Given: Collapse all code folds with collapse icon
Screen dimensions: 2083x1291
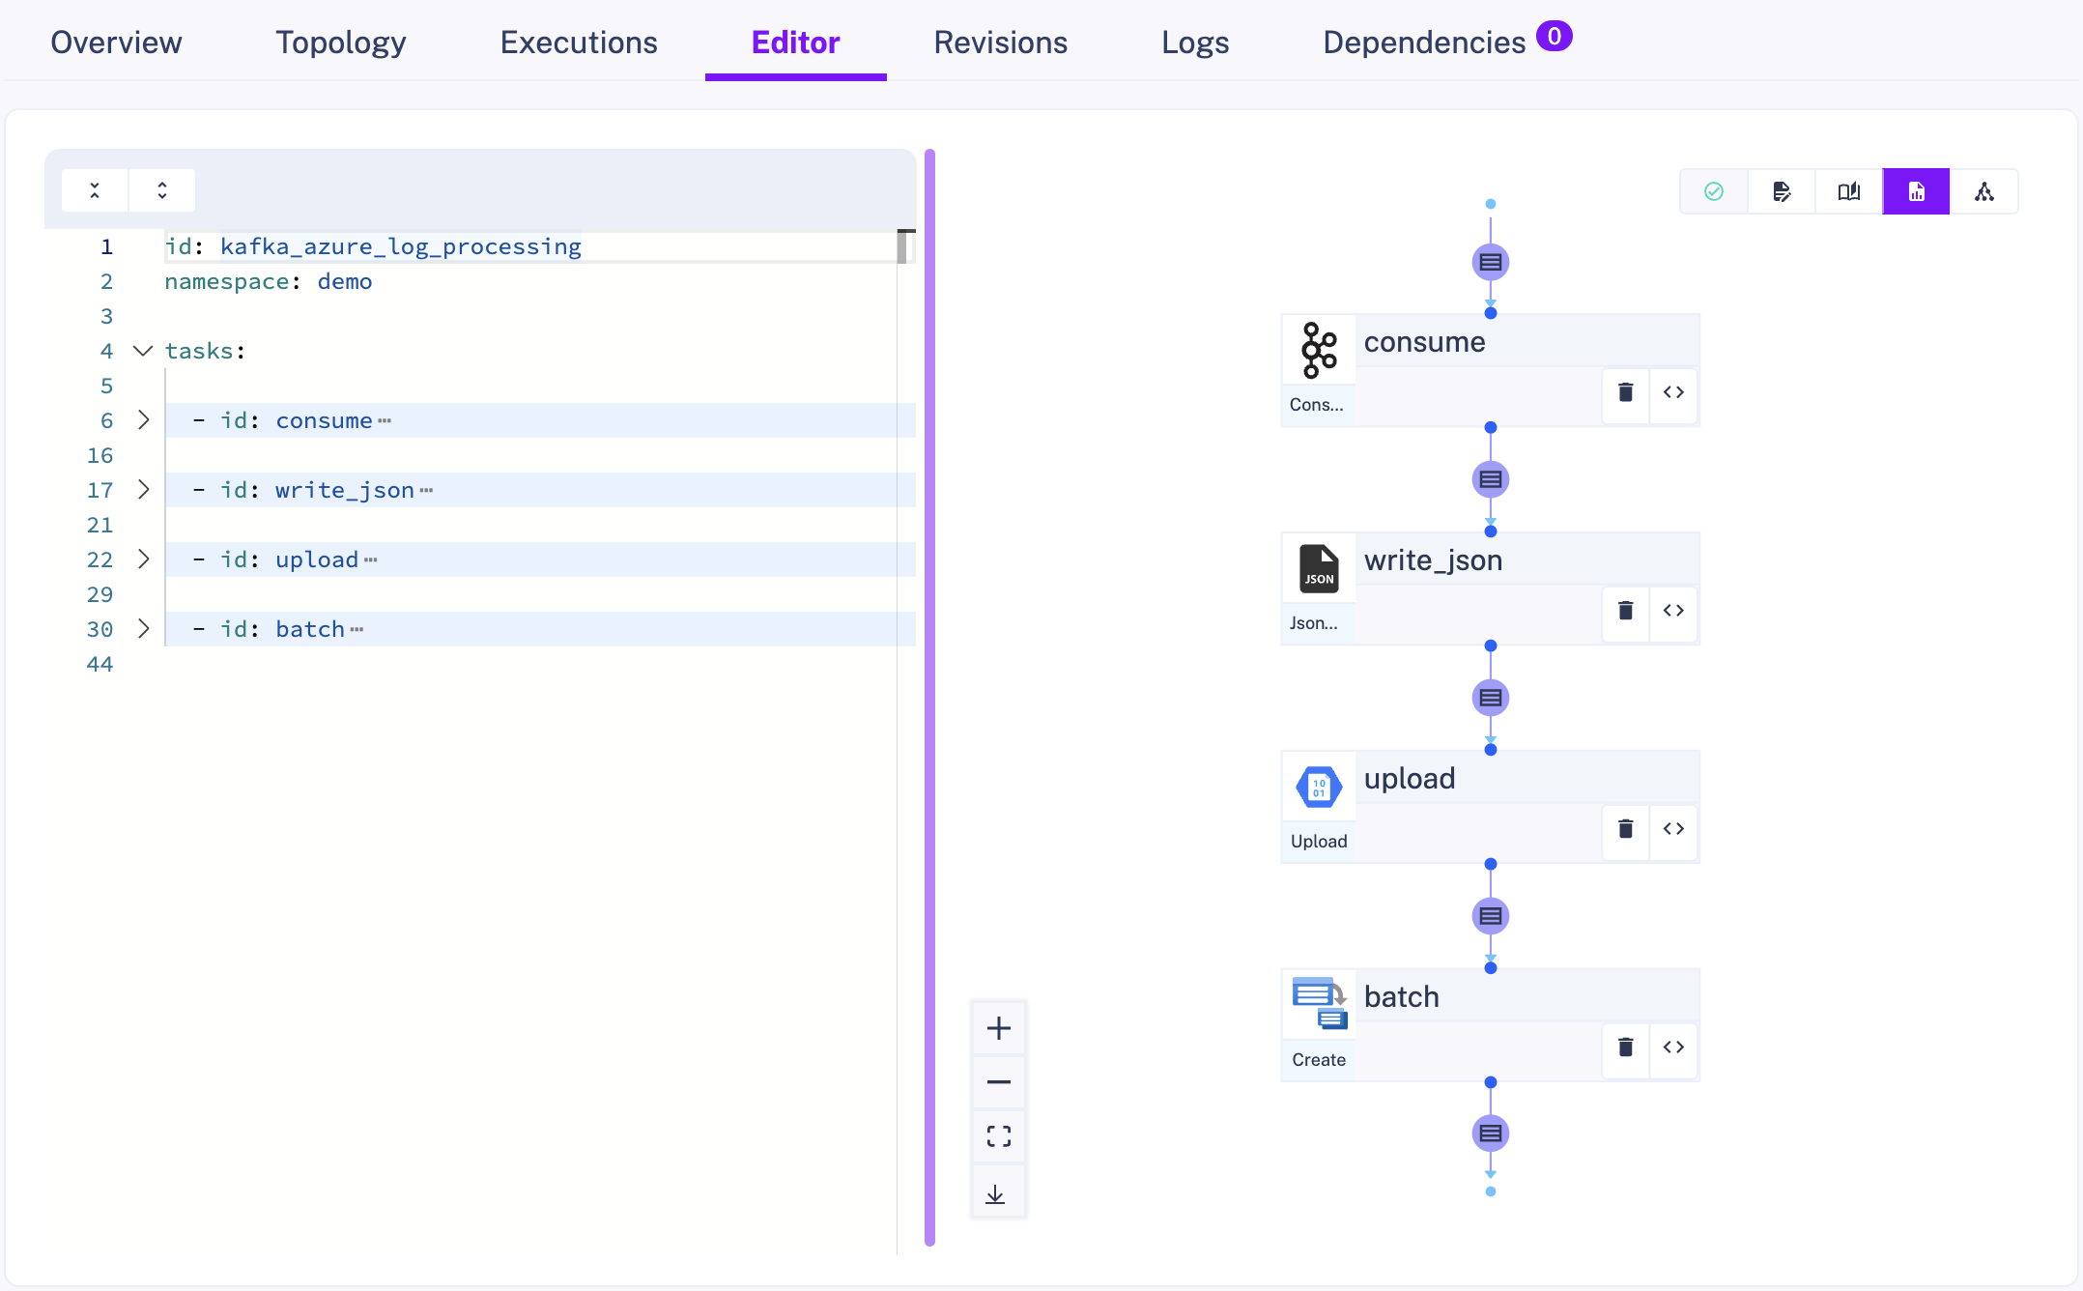Looking at the screenshot, I should pos(94,189).
